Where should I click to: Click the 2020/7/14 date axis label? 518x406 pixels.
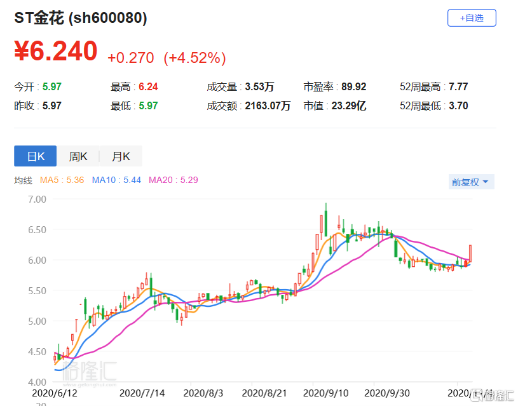coord(142,393)
